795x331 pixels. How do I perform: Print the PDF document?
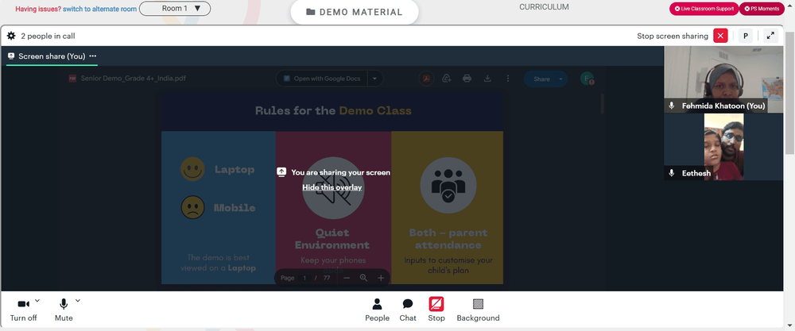467,79
